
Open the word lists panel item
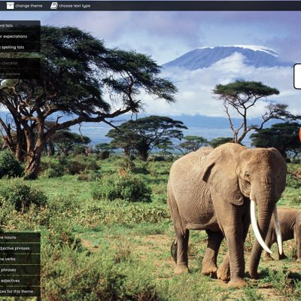(20, 26)
